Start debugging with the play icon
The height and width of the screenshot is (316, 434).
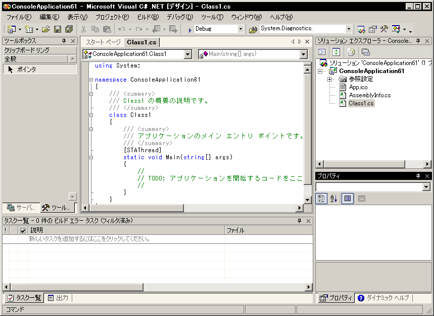(x=189, y=29)
